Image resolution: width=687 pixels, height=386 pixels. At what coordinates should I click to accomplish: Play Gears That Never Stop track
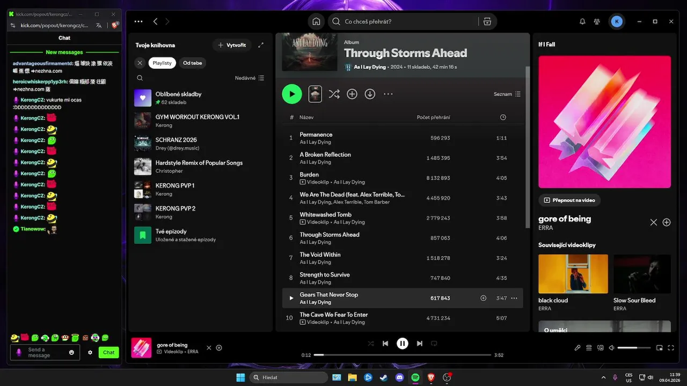pos(291,298)
